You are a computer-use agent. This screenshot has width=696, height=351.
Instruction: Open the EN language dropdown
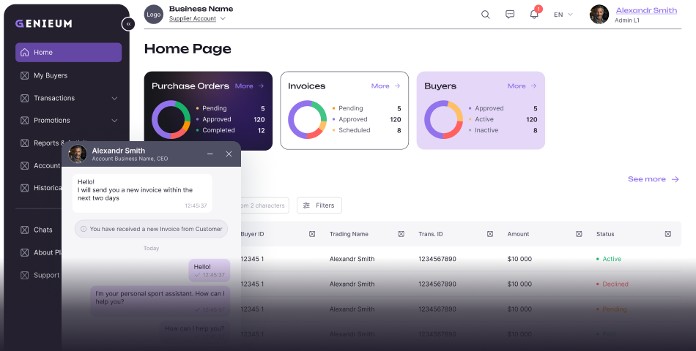563,15
